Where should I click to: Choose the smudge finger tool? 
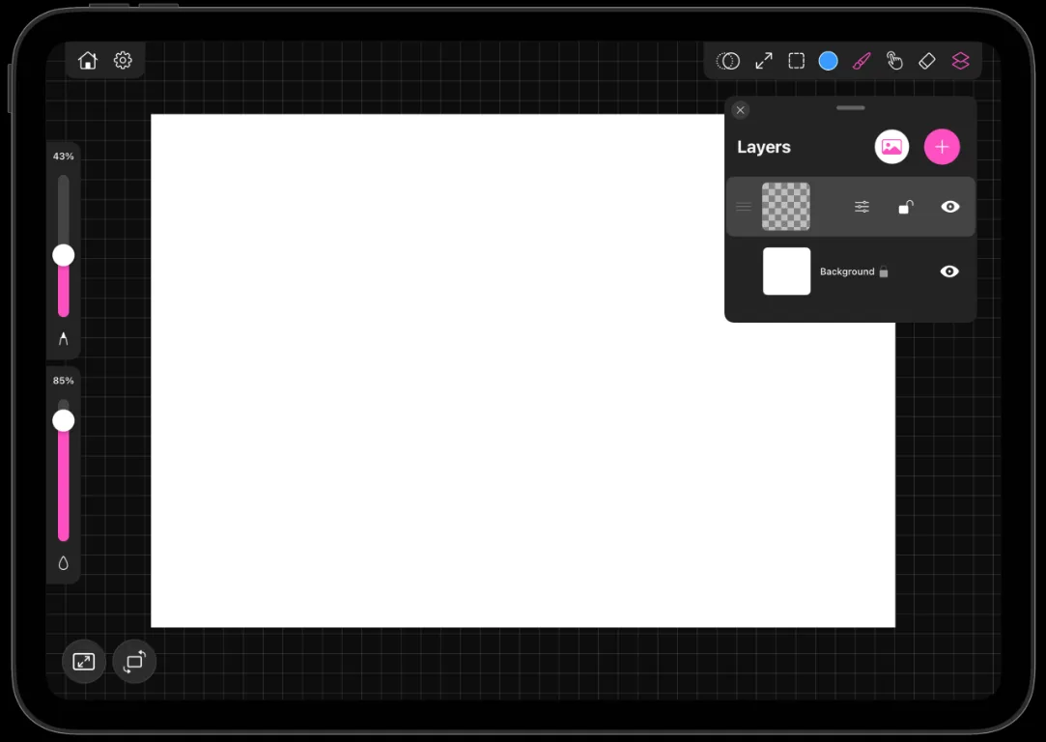click(894, 62)
